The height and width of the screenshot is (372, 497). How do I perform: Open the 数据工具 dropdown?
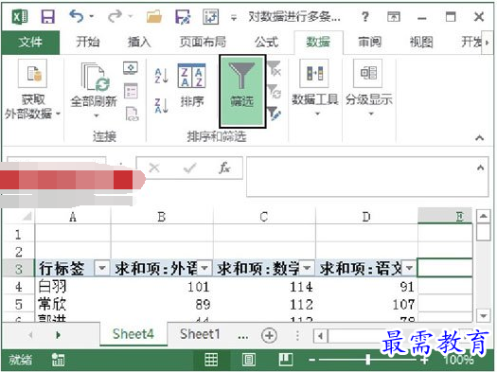pyautogui.click(x=315, y=88)
